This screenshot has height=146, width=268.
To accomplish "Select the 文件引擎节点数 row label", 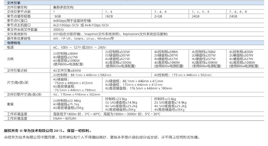I will (19, 12).
